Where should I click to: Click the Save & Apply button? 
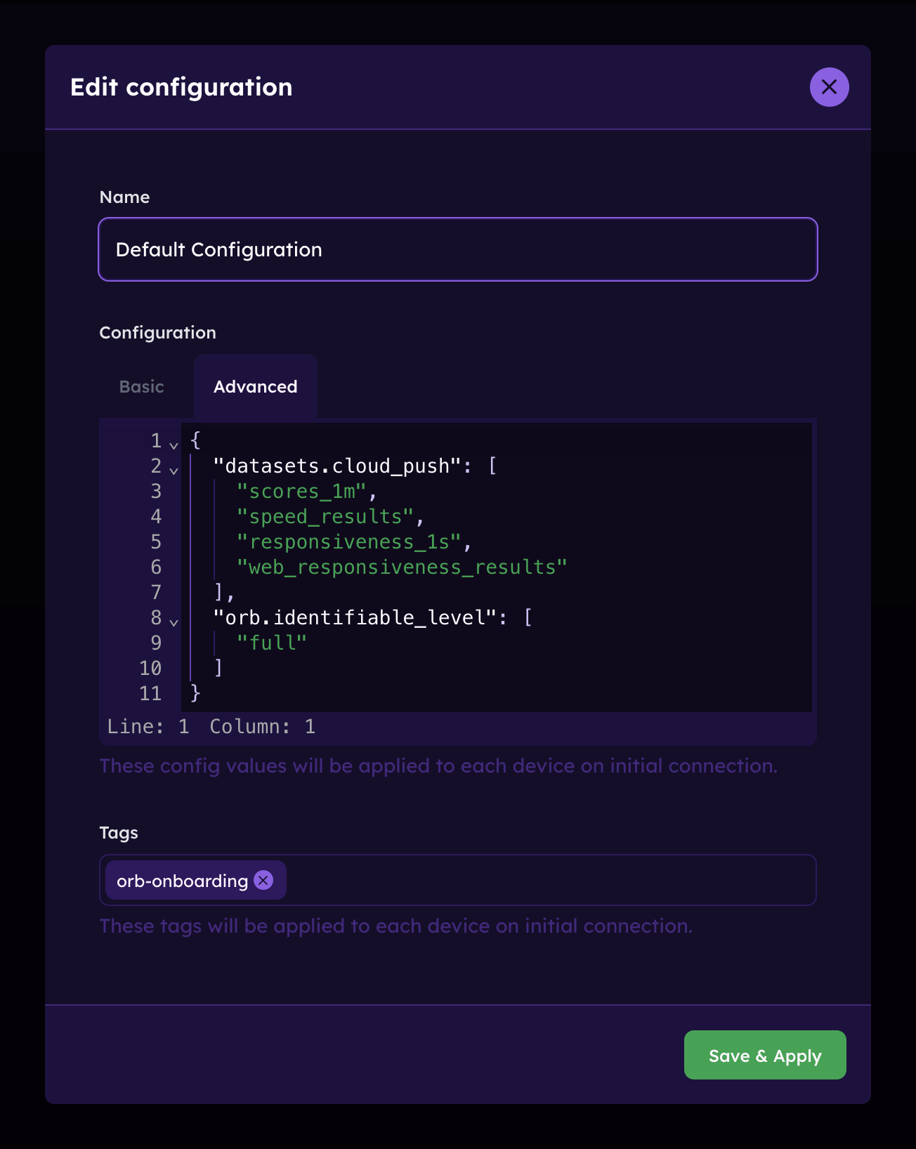tap(764, 1055)
